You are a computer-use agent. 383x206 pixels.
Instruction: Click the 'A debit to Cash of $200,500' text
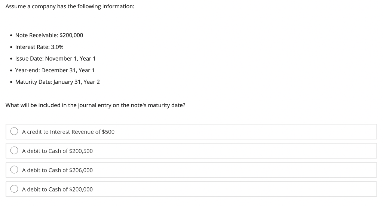pyautogui.click(x=57, y=151)
